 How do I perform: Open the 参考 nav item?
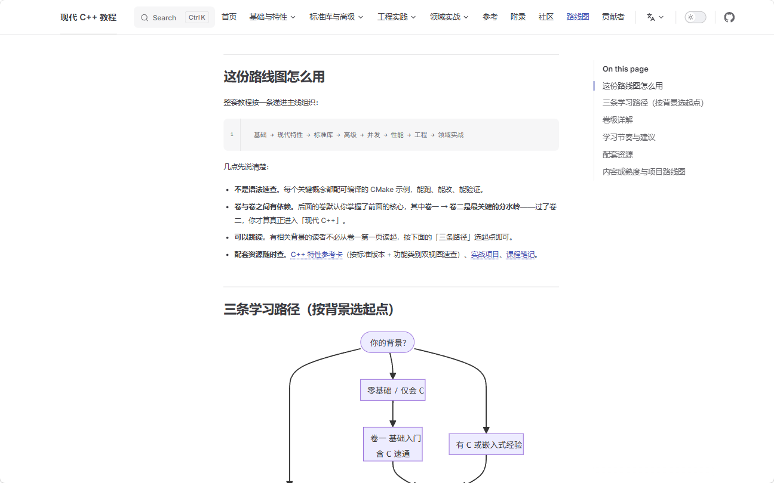pos(490,17)
